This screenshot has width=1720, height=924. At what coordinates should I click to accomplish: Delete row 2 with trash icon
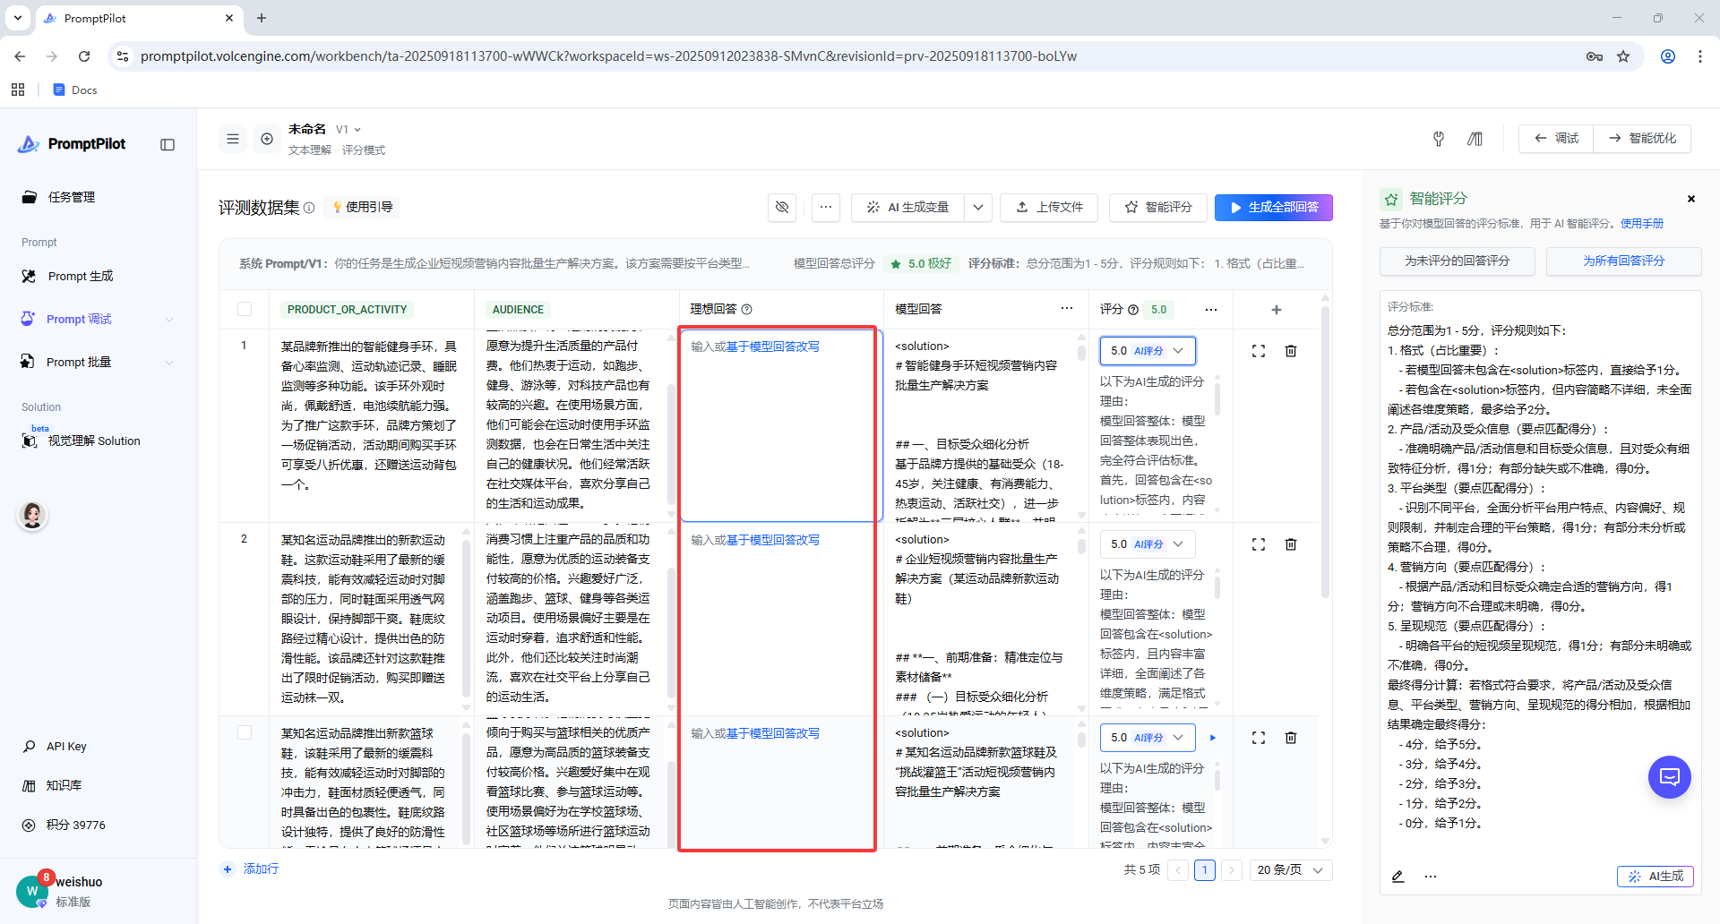1291,544
